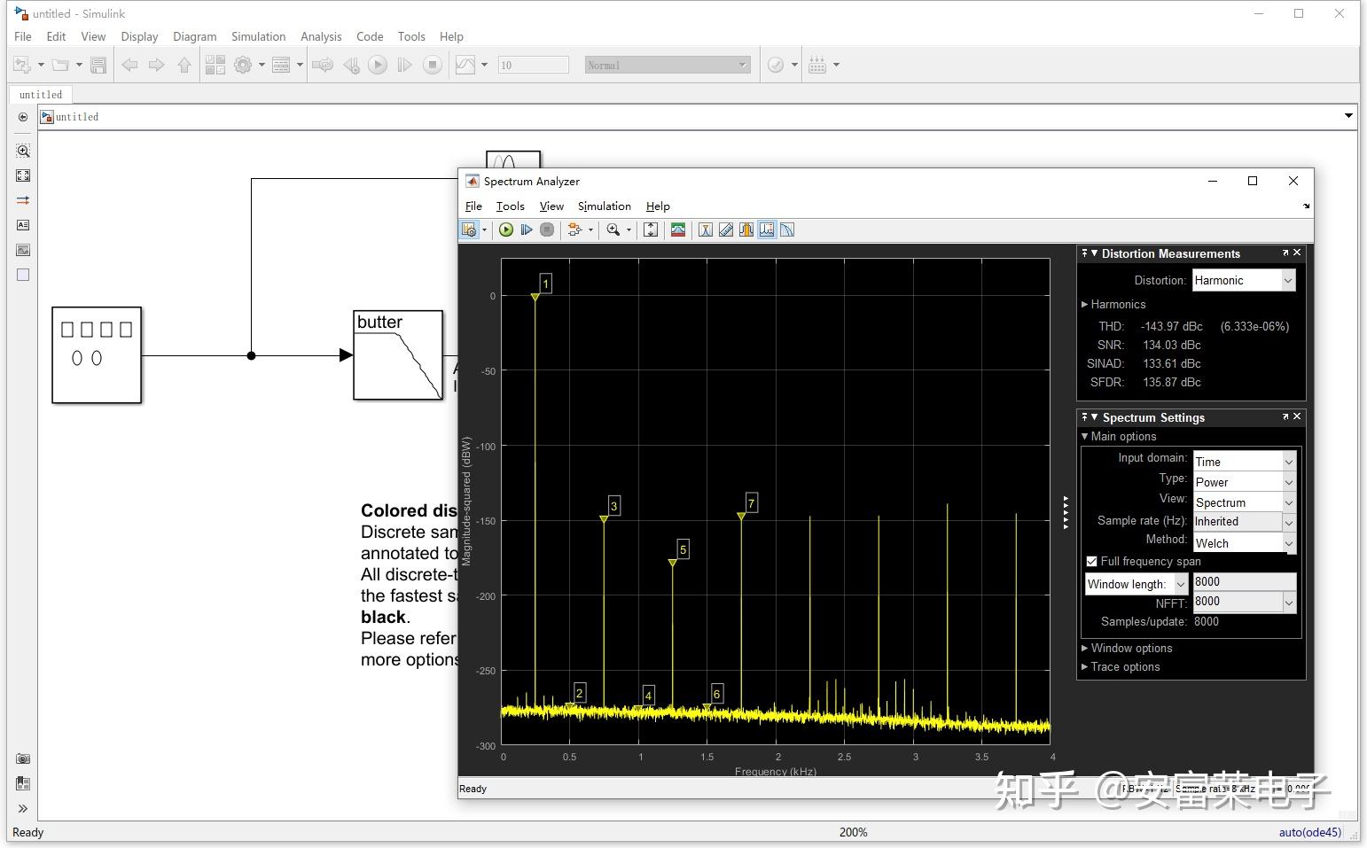Image resolution: width=1367 pixels, height=848 pixels.
Task: Scale axes to fit the spectrum view
Action: pos(651,230)
